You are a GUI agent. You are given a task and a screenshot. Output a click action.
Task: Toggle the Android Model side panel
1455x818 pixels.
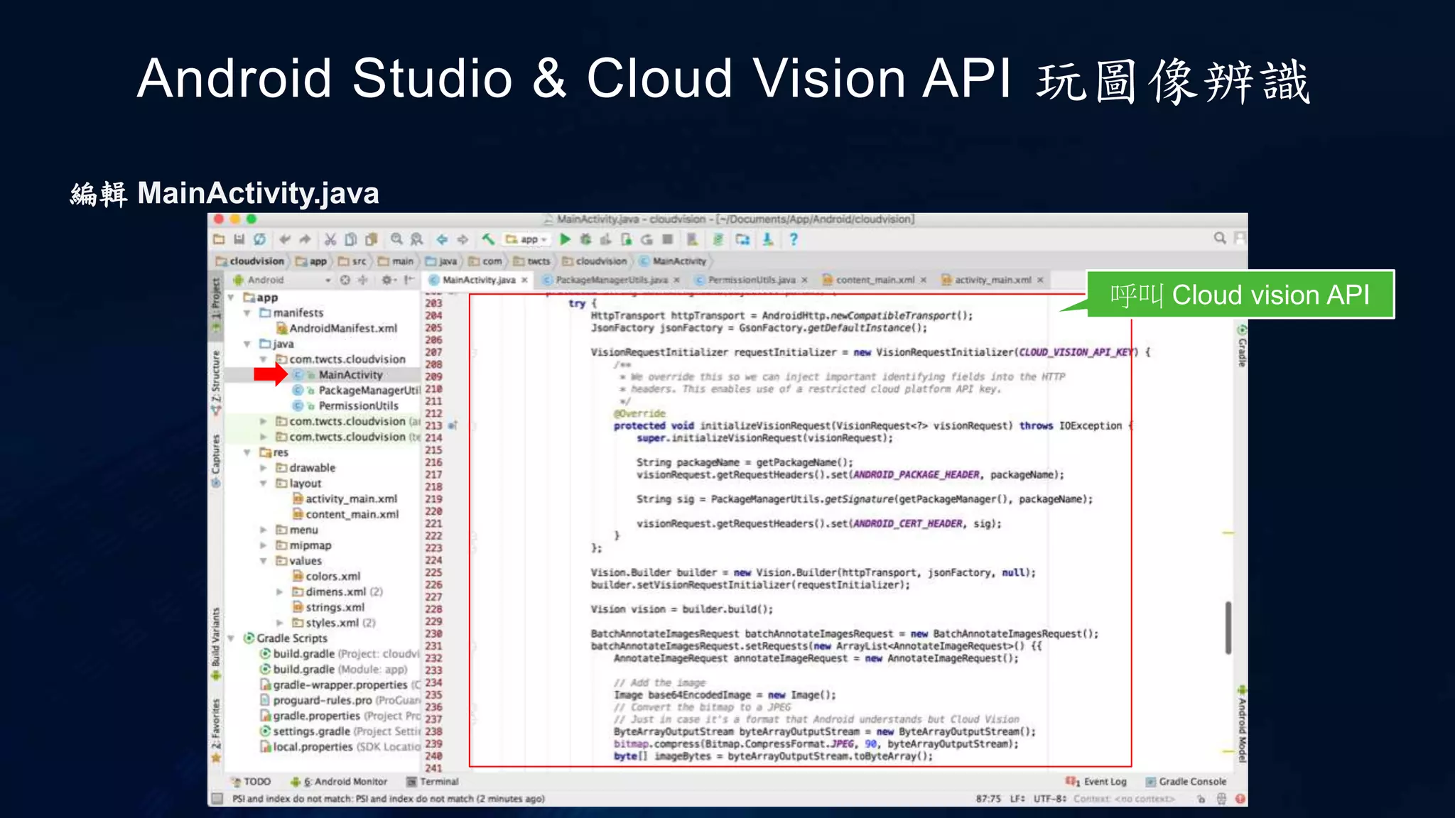coord(1242,725)
